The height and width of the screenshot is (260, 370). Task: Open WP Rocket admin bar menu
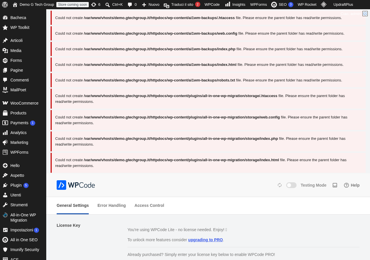point(307,5)
